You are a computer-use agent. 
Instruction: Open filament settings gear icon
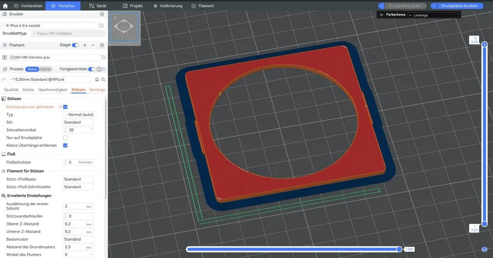102,45
